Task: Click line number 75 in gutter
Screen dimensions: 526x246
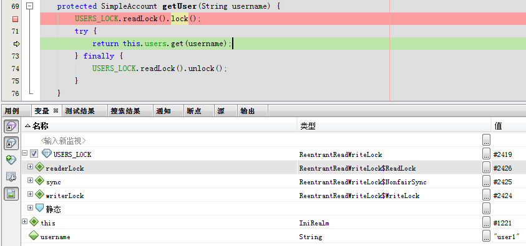Action: [x=16, y=81]
